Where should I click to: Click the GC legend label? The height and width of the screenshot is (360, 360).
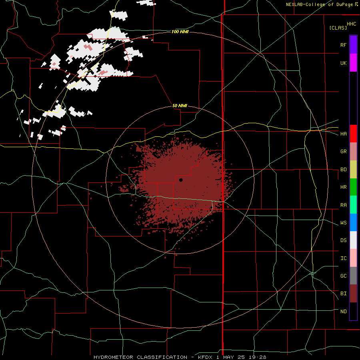point(343,276)
